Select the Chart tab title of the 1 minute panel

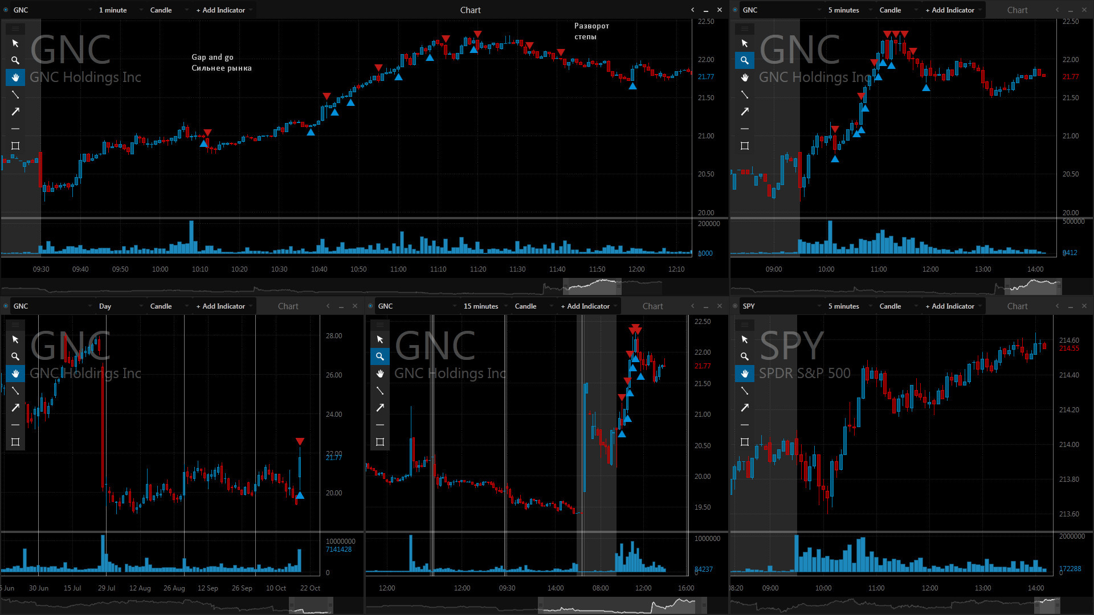(x=470, y=10)
